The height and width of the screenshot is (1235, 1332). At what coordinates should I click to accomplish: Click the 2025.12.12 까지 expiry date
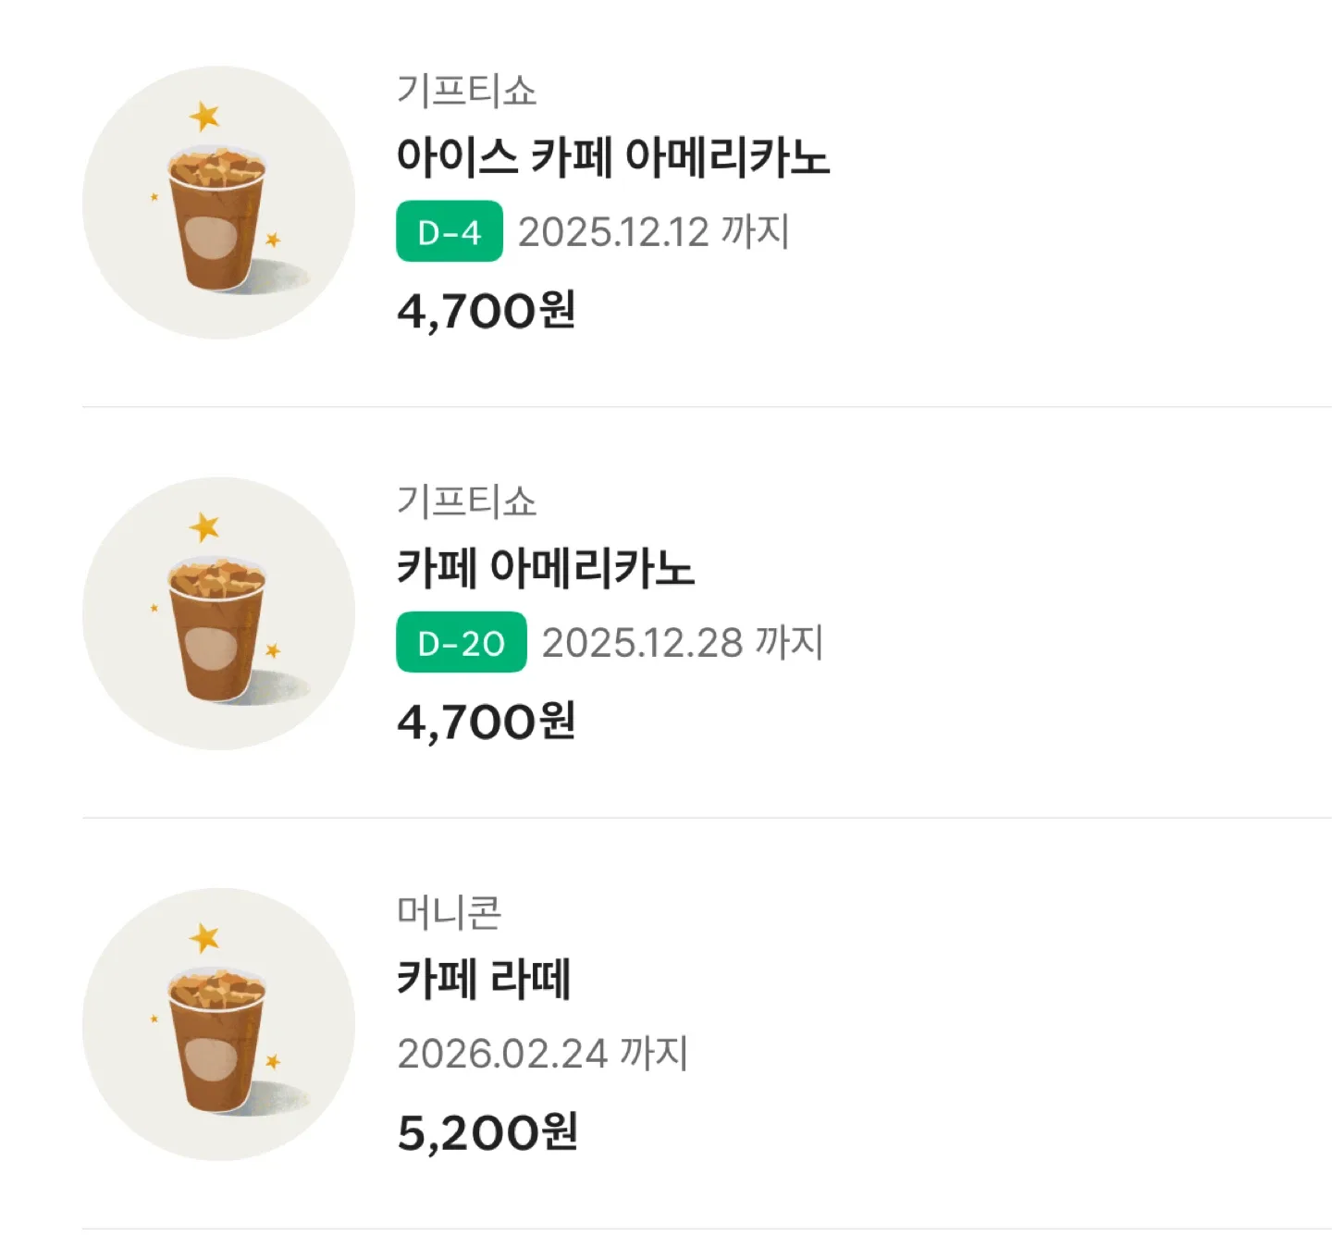click(653, 231)
